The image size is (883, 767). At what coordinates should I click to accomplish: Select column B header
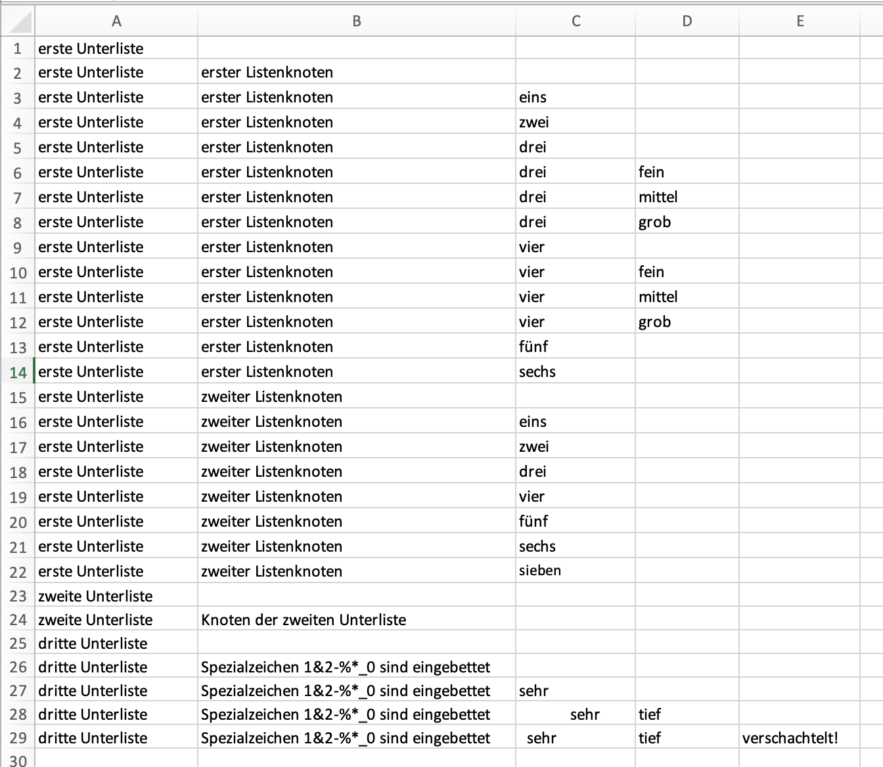click(357, 21)
